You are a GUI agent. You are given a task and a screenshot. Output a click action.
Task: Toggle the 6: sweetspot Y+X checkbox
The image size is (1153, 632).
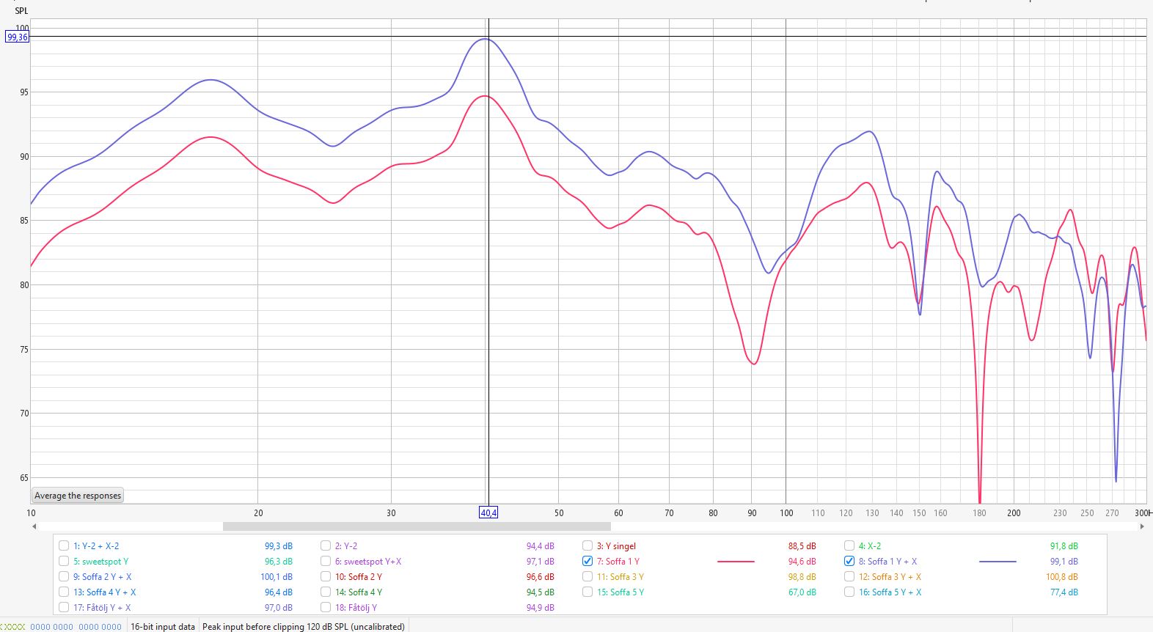pyautogui.click(x=326, y=561)
